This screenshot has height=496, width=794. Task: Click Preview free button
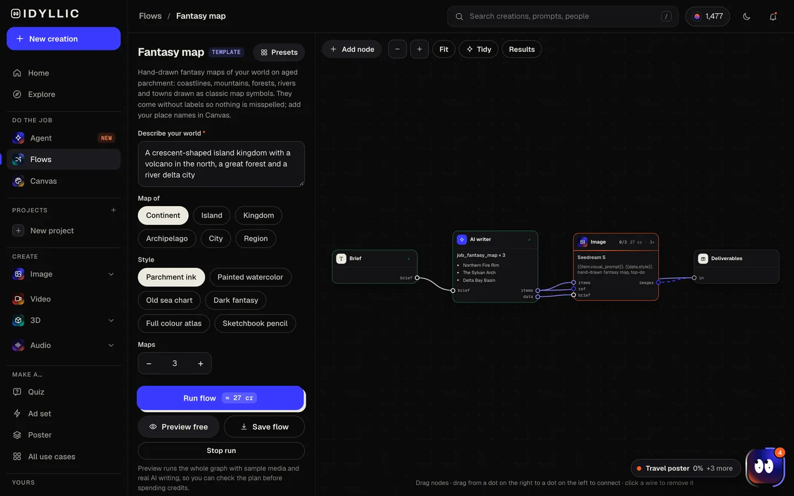179,427
